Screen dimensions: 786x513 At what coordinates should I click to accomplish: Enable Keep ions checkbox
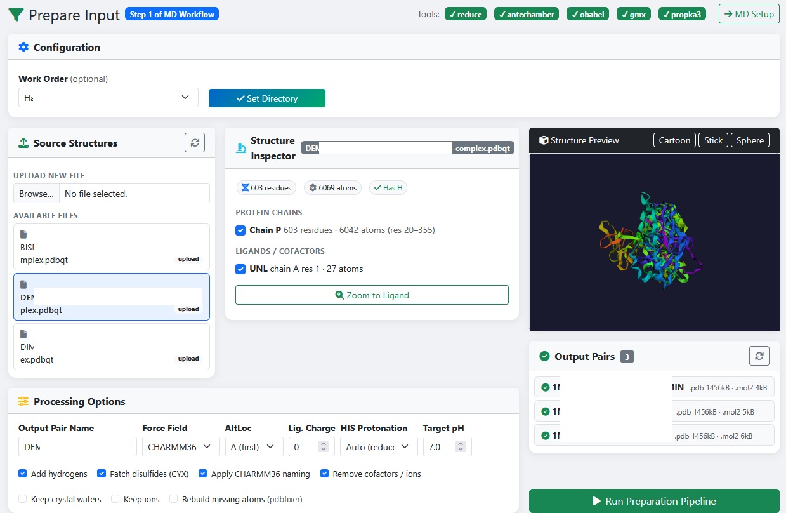(115, 499)
